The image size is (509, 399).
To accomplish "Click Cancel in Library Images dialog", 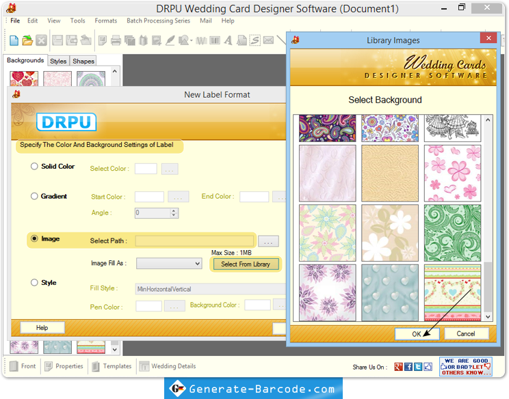I will coord(466,333).
